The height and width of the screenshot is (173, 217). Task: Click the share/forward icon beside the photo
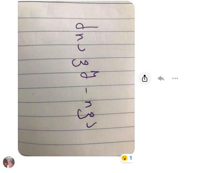(x=145, y=78)
